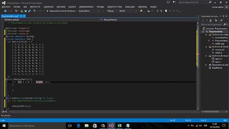Open Excel from the taskbar

(x=120, y=126)
